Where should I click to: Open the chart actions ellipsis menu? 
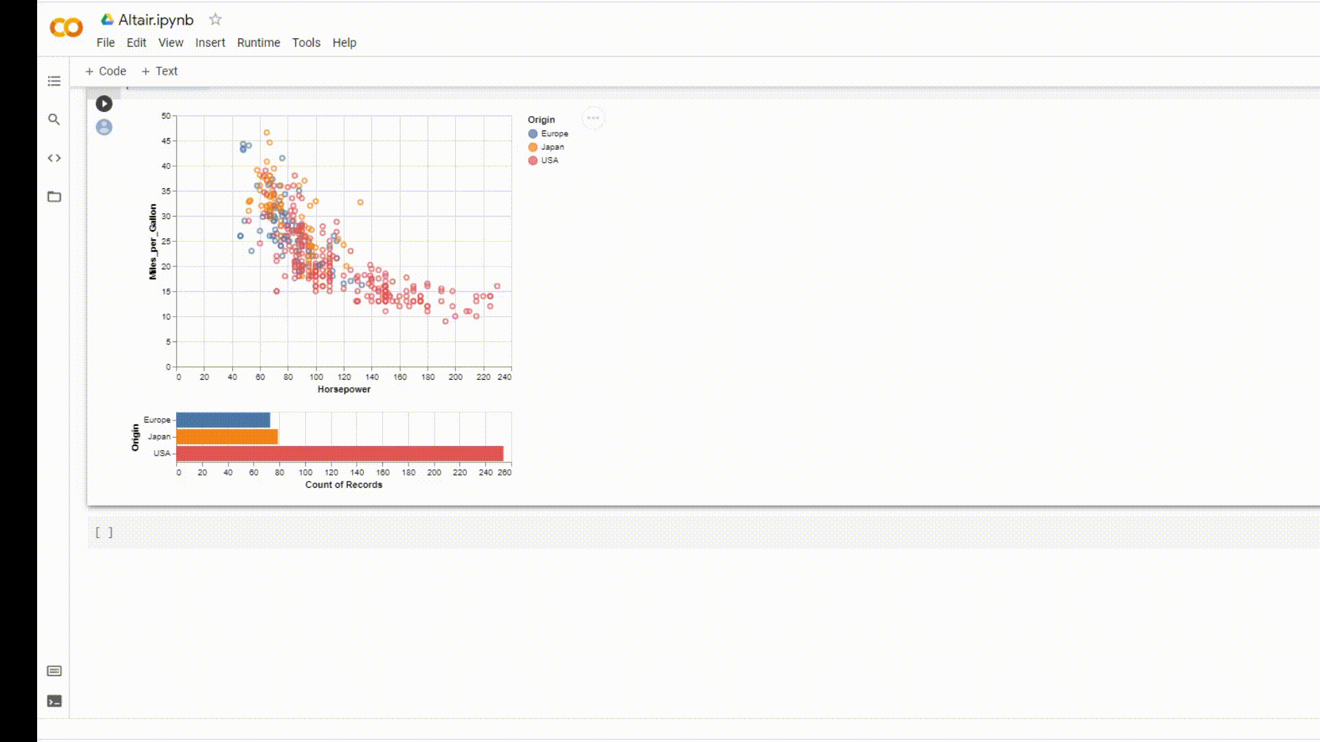[593, 118]
